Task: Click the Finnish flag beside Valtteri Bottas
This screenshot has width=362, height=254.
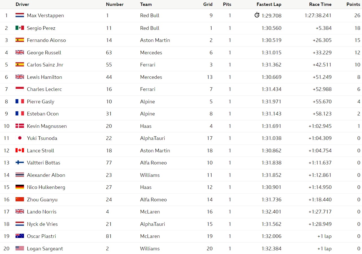Action: click(20, 162)
